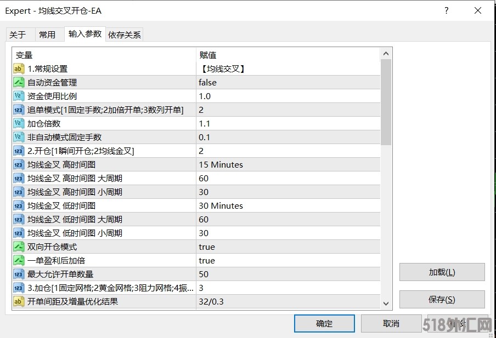Image resolution: width=496 pixels, height=338 pixels.
Task: Click the help question mark in title bar
Action: point(446,10)
